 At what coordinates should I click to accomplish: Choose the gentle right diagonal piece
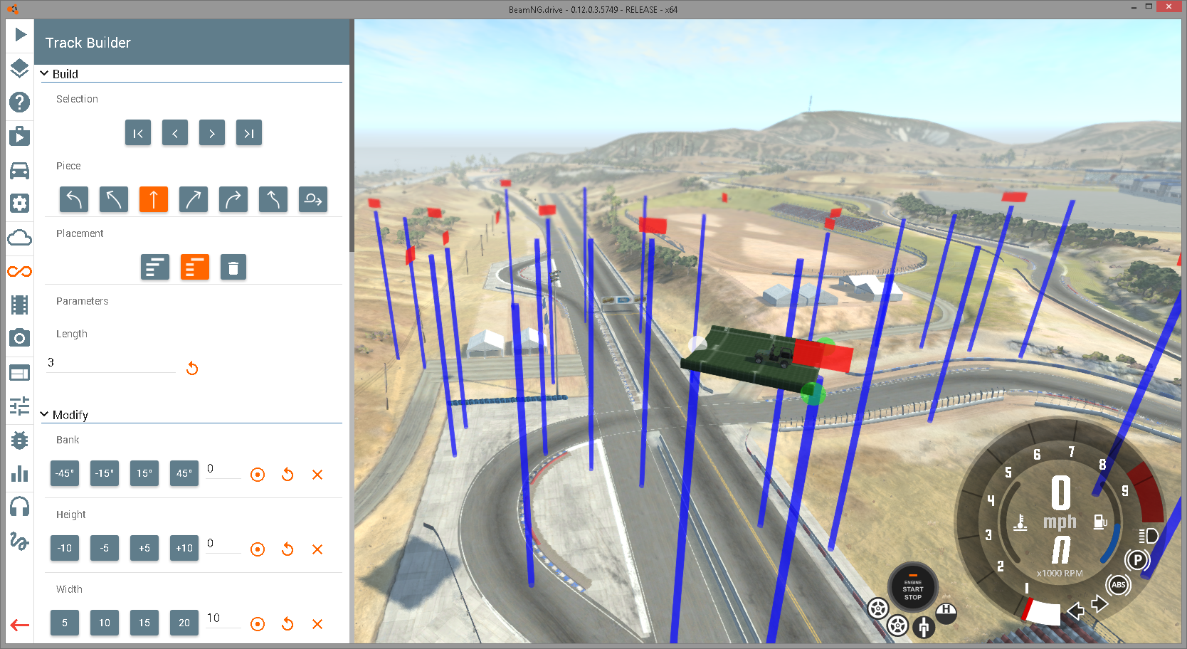(194, 200)
